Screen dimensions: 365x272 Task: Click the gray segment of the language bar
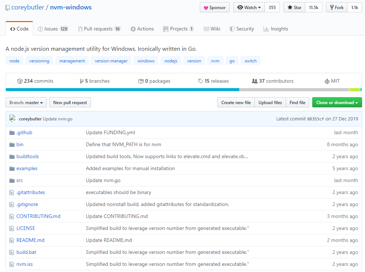click(x=294, y=90)
